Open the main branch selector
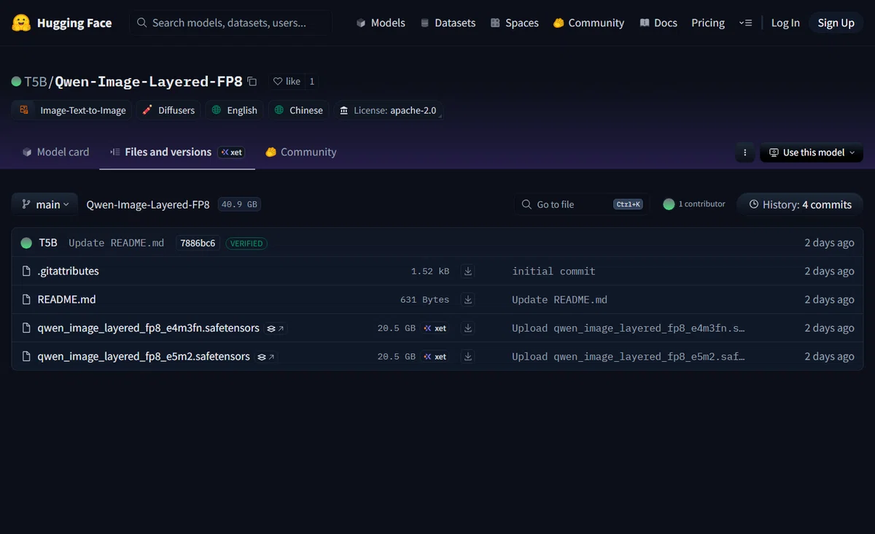This screenshot has height=534, width=875. click(44, 204)
